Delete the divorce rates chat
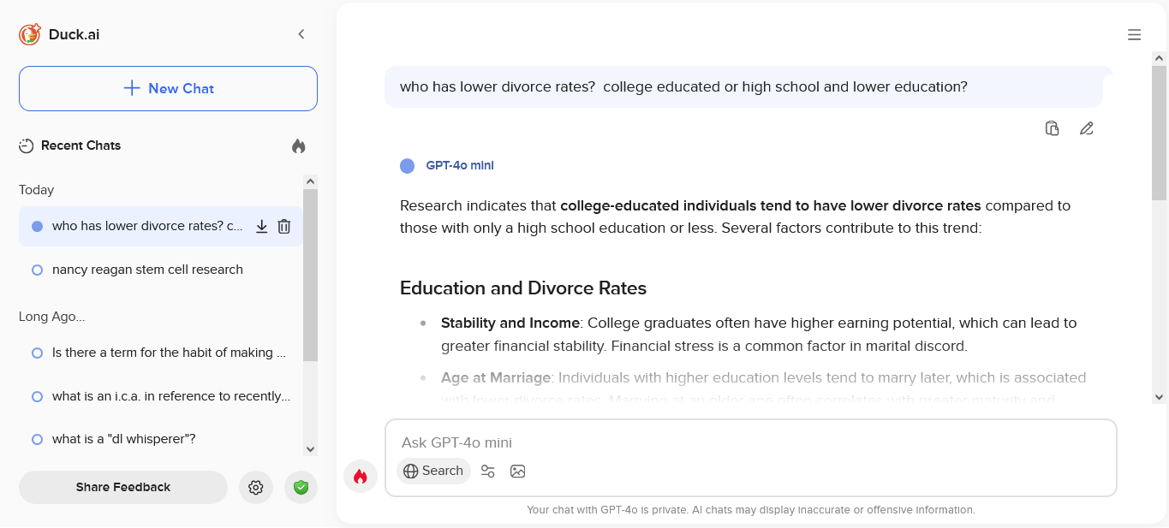 click(x=284, y=227)
